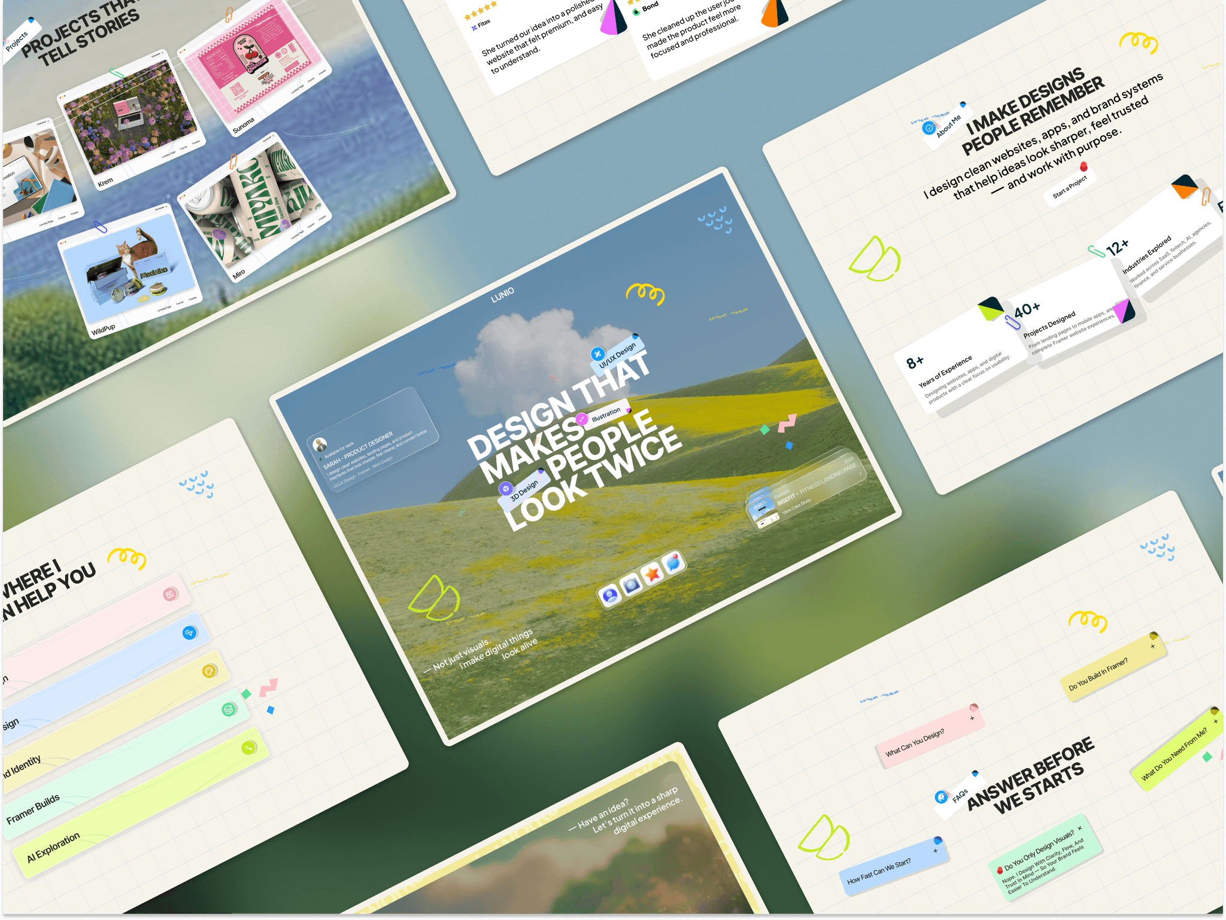Click the pink brush icon beside Illustration
1226x920 pixels.
(x=581, y=419)
